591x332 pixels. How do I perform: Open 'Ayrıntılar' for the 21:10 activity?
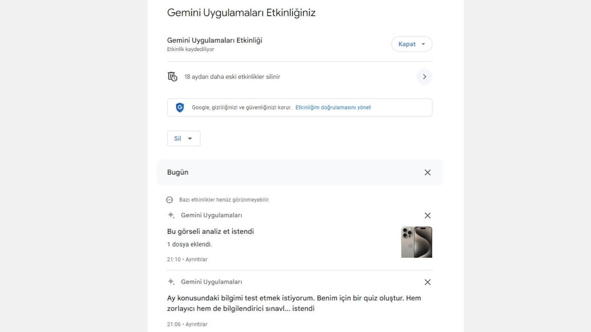click(198, 259)
